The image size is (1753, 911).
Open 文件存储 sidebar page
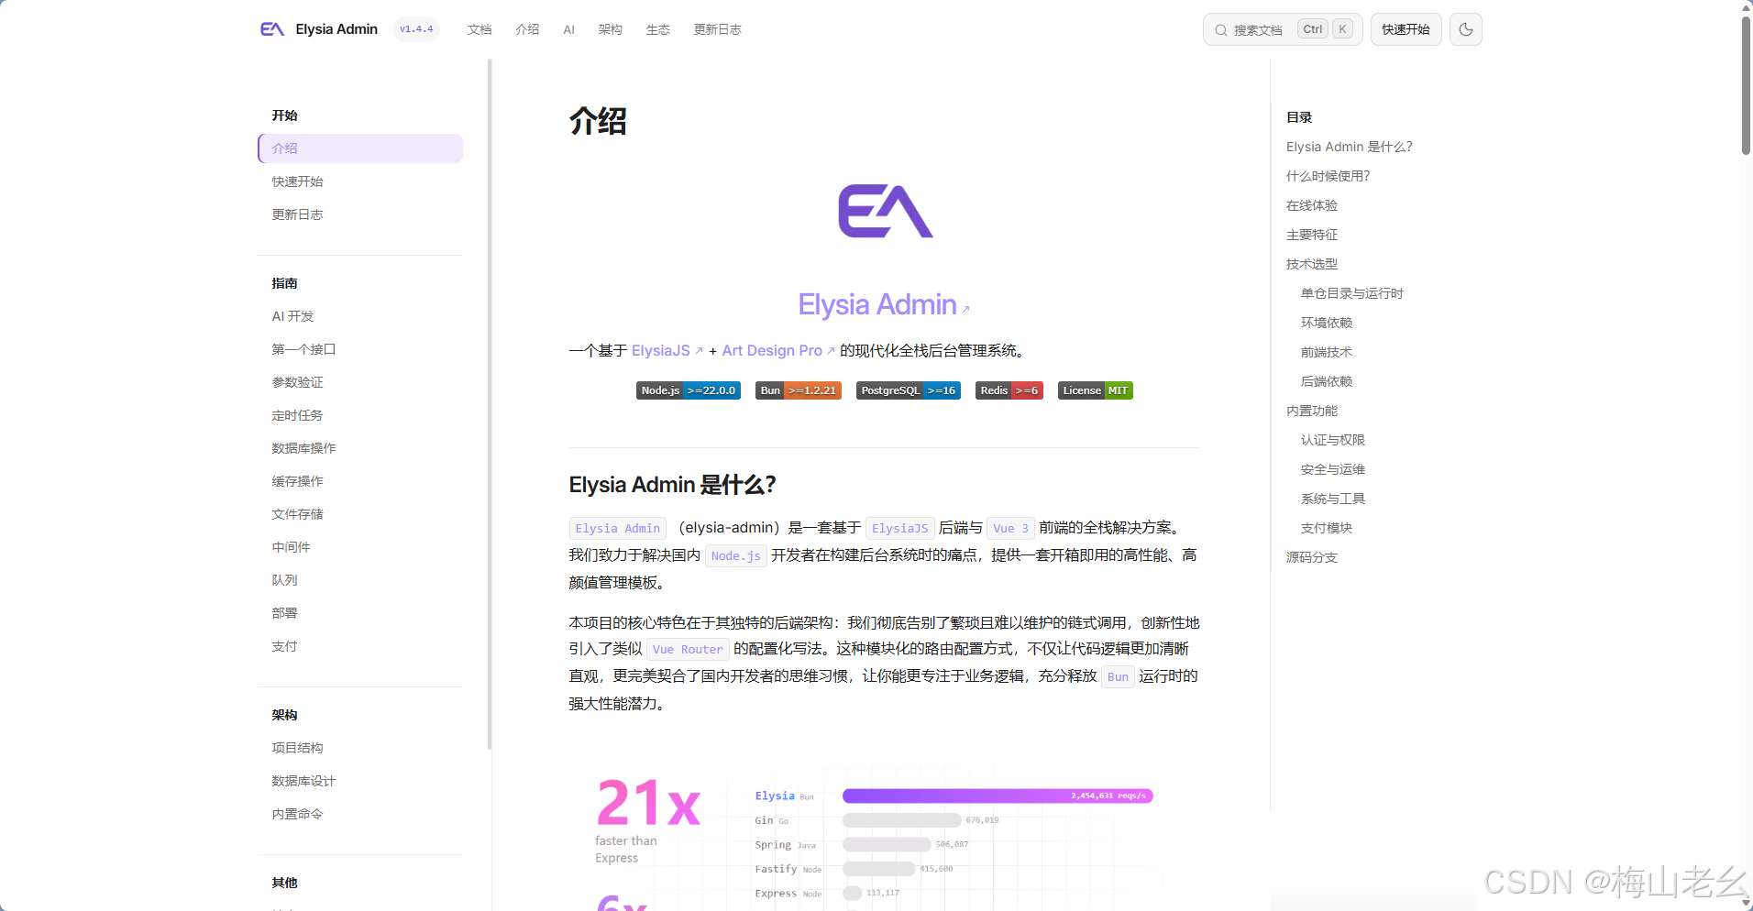coord(297,514)
